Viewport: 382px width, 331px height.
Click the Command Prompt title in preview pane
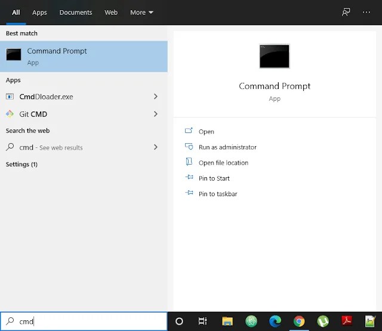275,86
